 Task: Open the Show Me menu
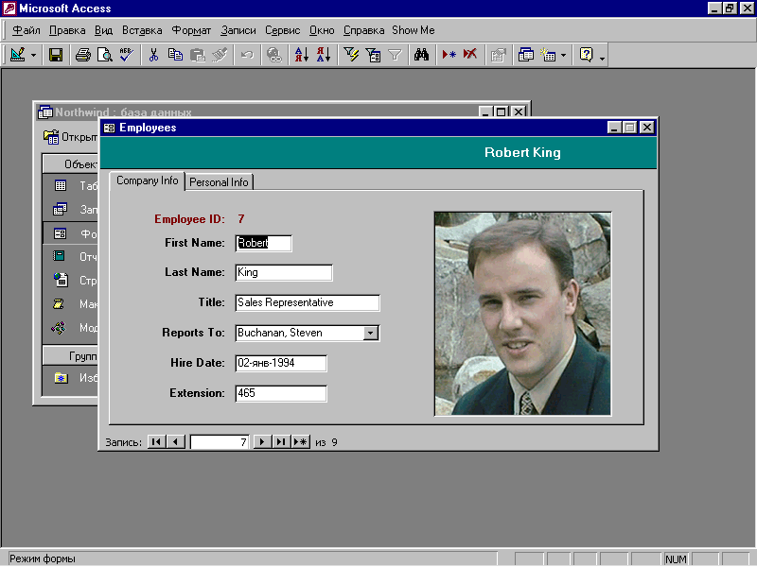tap(414, 30)
